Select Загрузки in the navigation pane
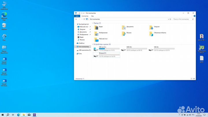Viewport: 208px width, 117px height. point(81,29)
